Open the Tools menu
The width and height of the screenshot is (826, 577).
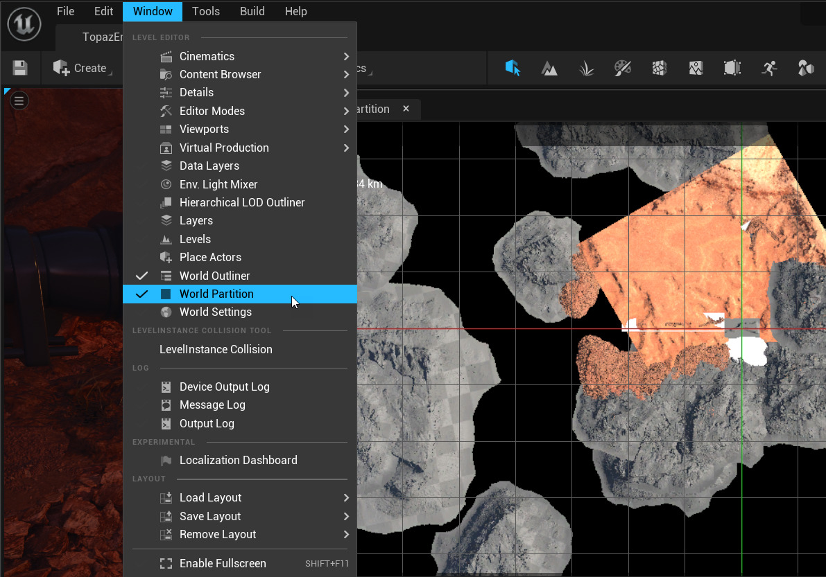tap(206, 11)
